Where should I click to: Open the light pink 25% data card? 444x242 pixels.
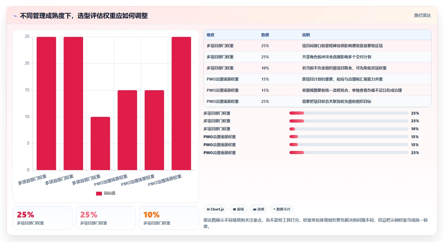(106, 218)
